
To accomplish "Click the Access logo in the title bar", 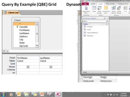I will tap(83, 1).
